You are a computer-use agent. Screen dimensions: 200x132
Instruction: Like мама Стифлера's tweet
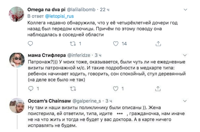115,89
